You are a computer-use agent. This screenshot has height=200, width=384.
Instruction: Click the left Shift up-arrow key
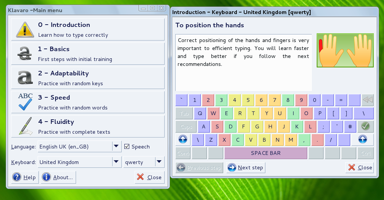[x=183, y=139]
